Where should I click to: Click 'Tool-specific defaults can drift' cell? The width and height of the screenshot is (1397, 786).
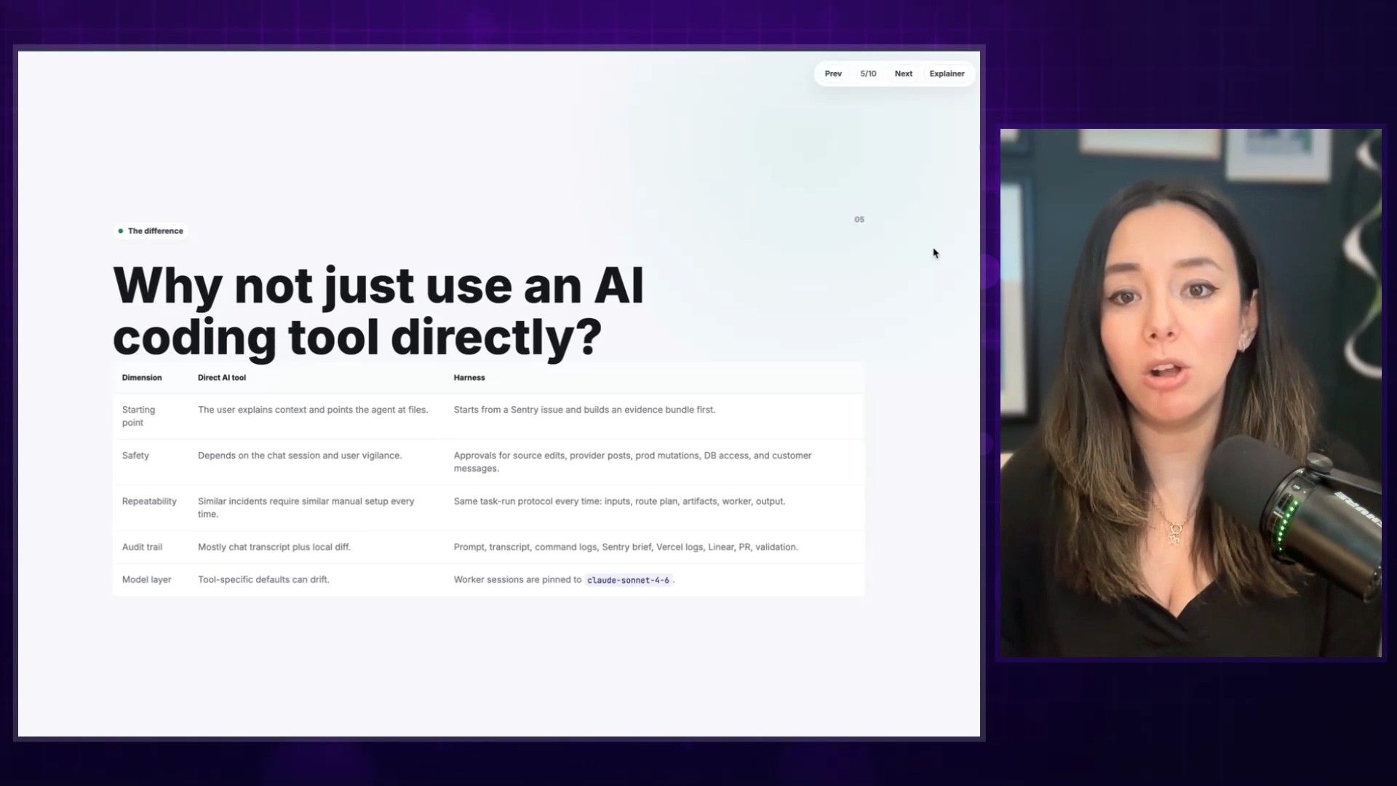coord(263,580)
